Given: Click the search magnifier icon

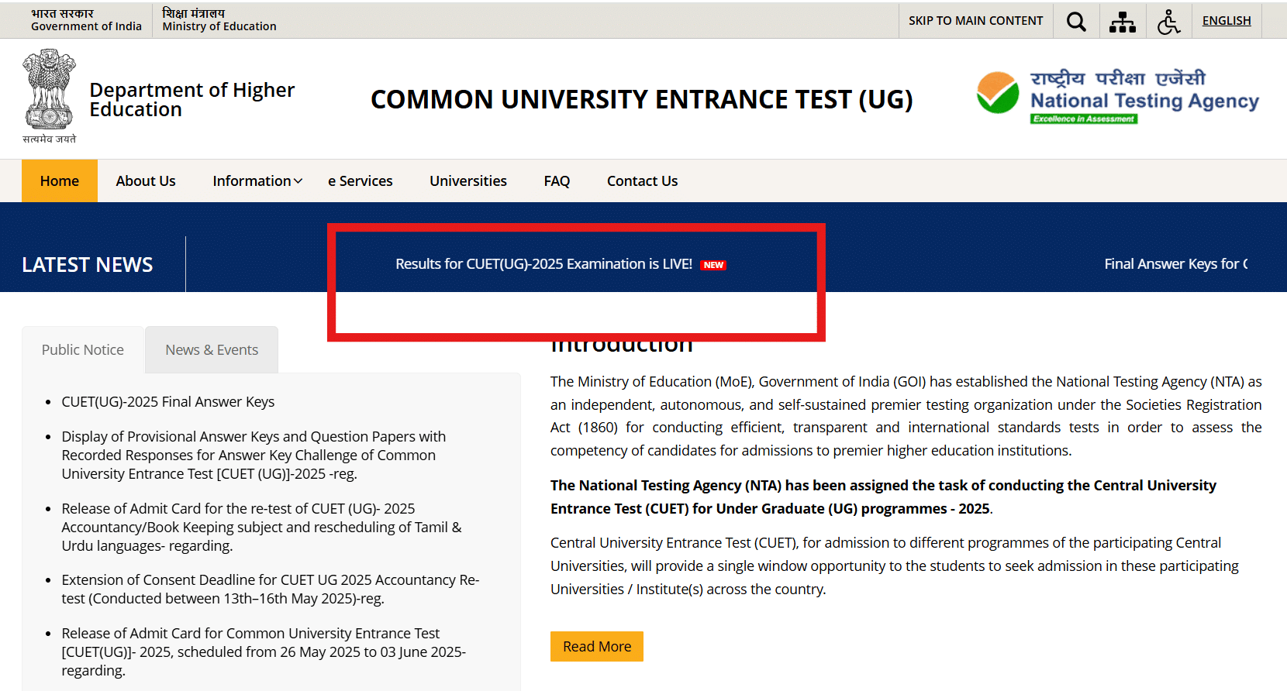Looking at the screenshot, I should pos(1076,21).
